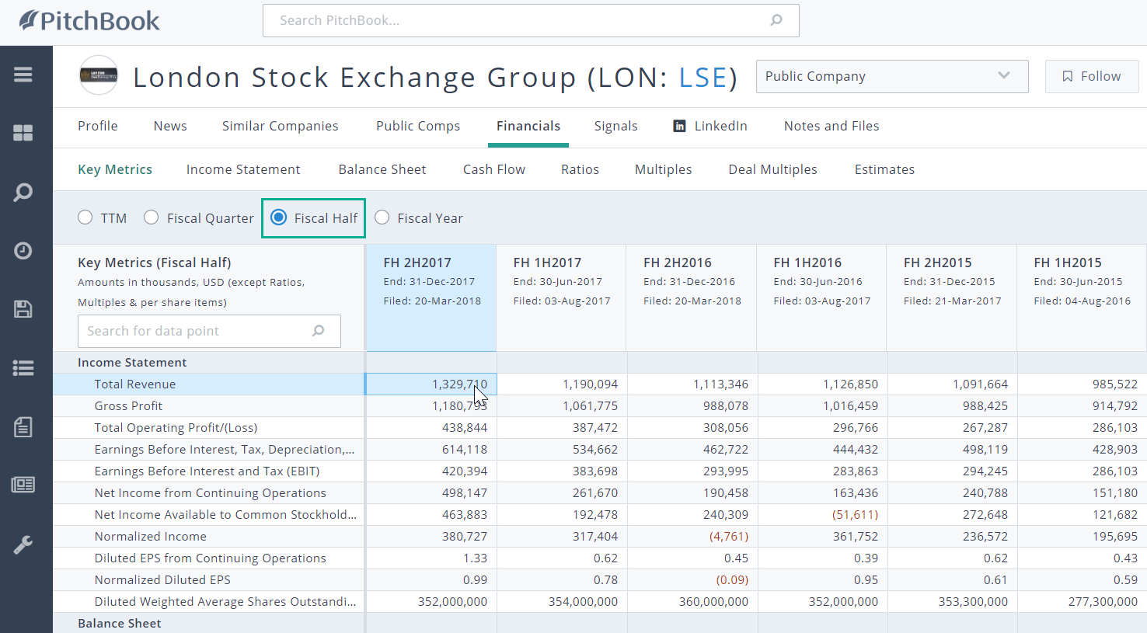Click the wrench tools icon in sidebar
This screenshot has height=633, width=1147.
tap(23, 544)
